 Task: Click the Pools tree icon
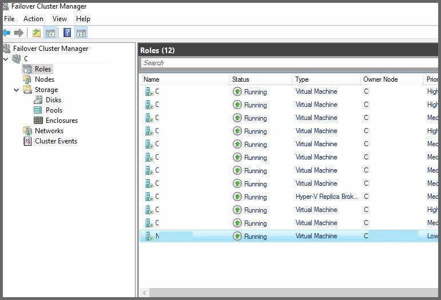pos(38,110)
